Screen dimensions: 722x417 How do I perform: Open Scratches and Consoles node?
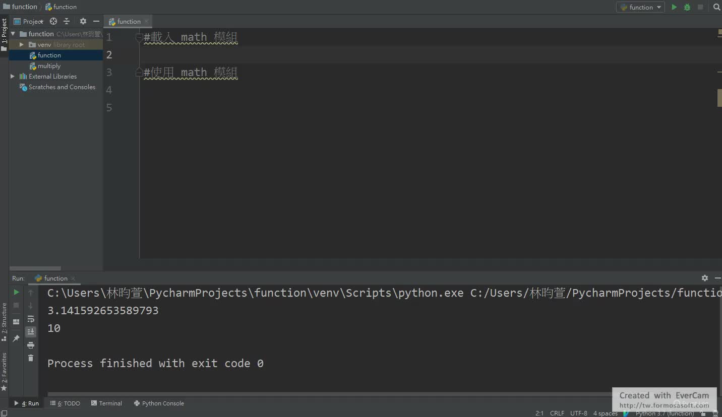(62, 87)
